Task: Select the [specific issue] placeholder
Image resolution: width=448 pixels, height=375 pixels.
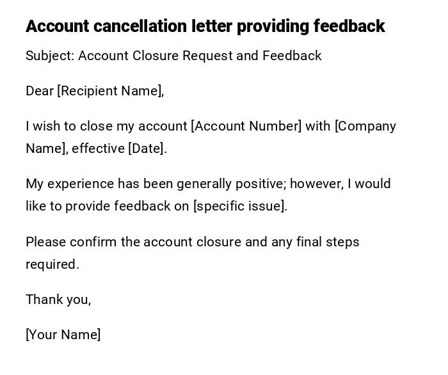Action: (x=240, y=206)
